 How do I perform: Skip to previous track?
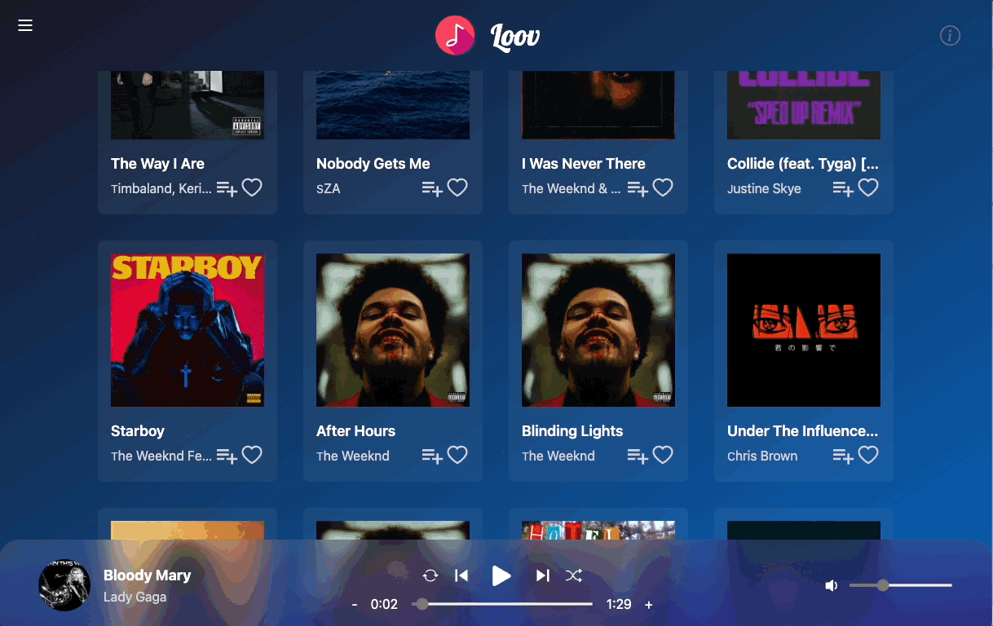[461, 576]
